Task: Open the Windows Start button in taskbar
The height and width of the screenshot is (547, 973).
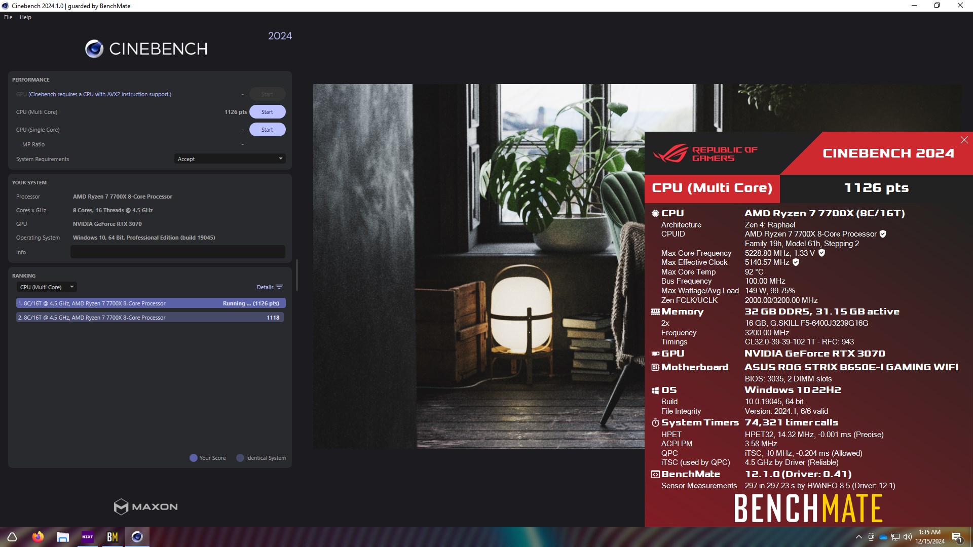Action: [x=12, y=537]
